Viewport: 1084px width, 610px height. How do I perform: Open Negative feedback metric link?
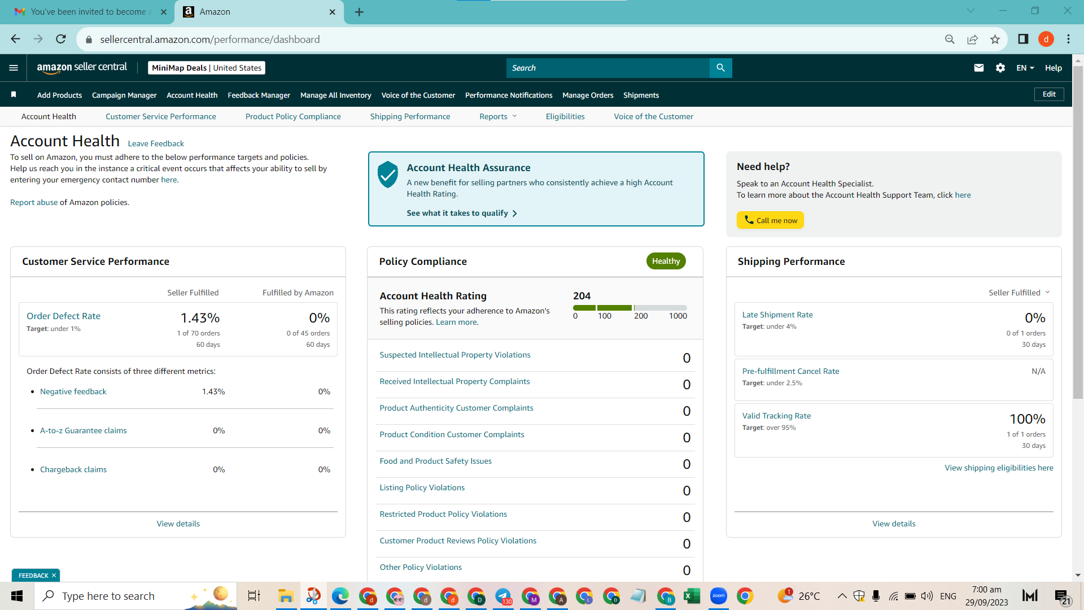coord(73,391)
